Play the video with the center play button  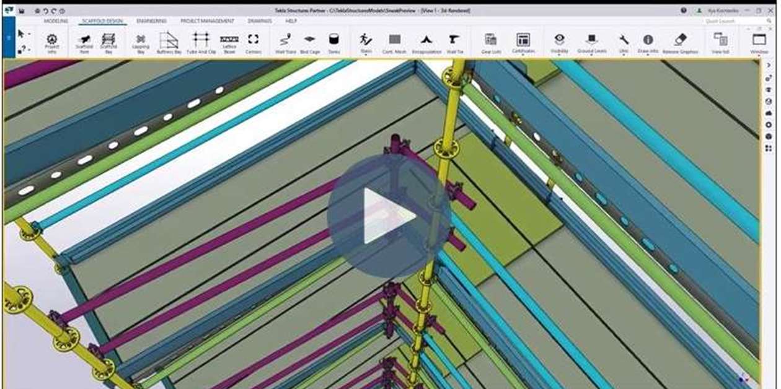tap(389, 216)
